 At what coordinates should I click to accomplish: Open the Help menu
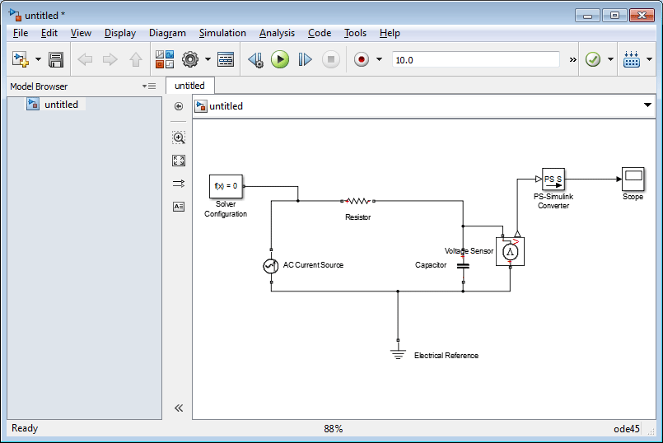click(390, 33)
